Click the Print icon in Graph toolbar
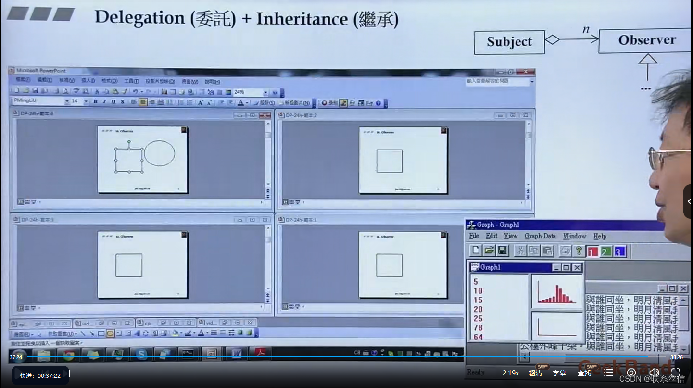Viewport: 693px width, 388px height. click(566, 250)
